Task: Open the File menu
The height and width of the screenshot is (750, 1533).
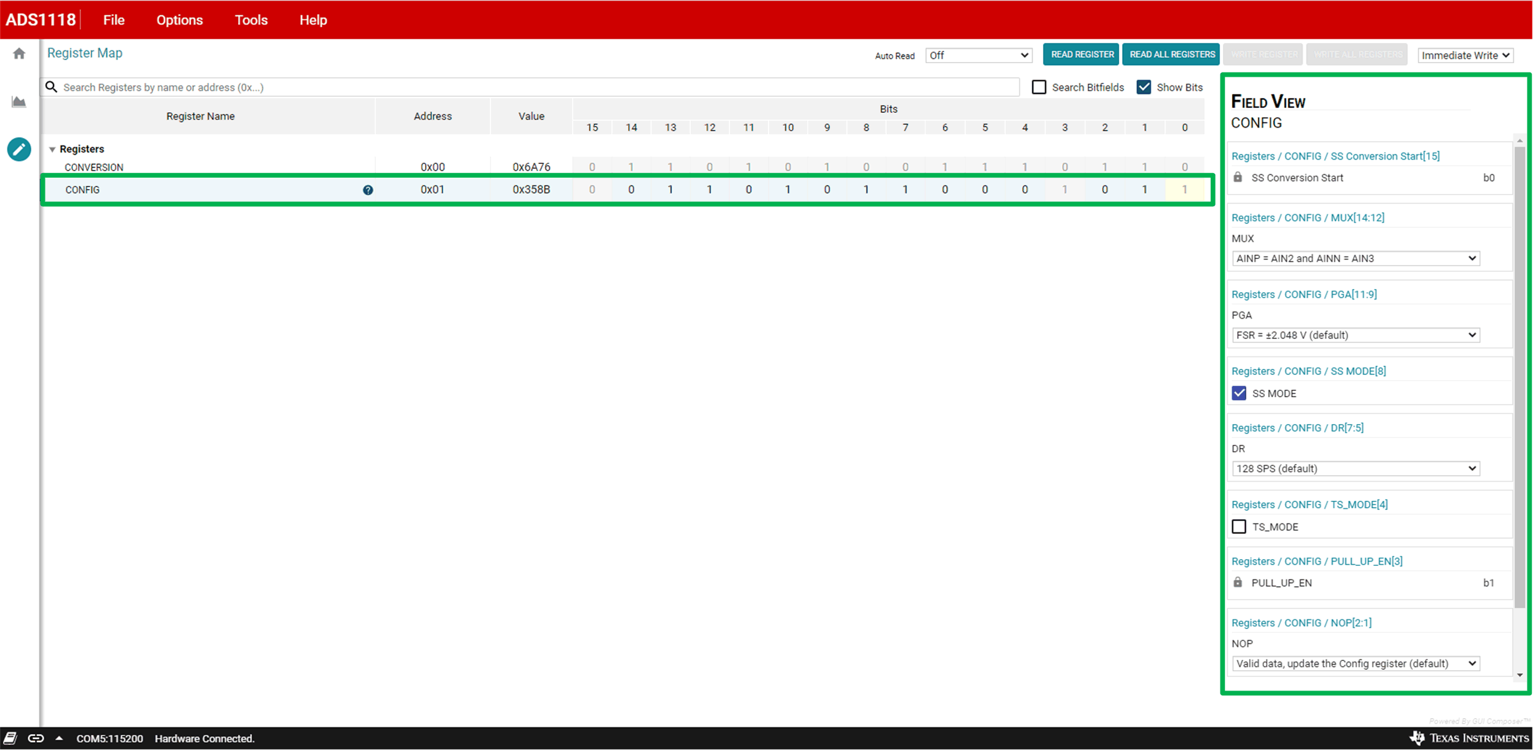Action: pos(114,20)
